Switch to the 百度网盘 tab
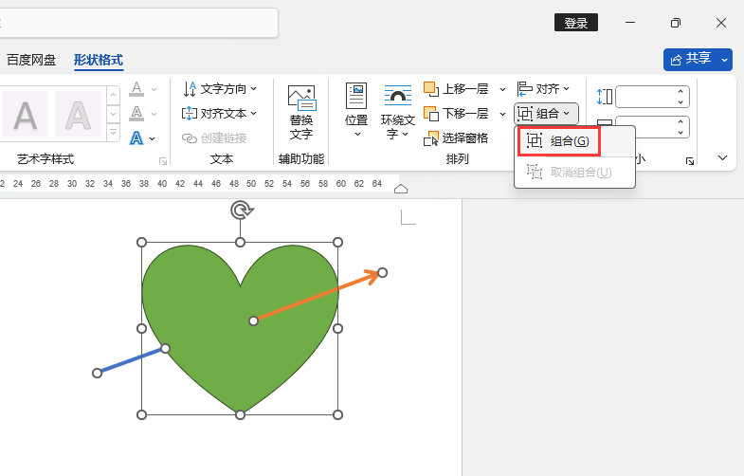Viewport: 744px width, 476px height. tap(31, 60)
